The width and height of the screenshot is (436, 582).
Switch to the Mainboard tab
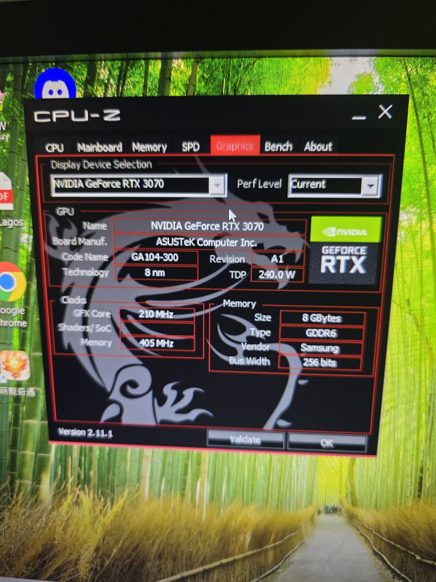99,147
